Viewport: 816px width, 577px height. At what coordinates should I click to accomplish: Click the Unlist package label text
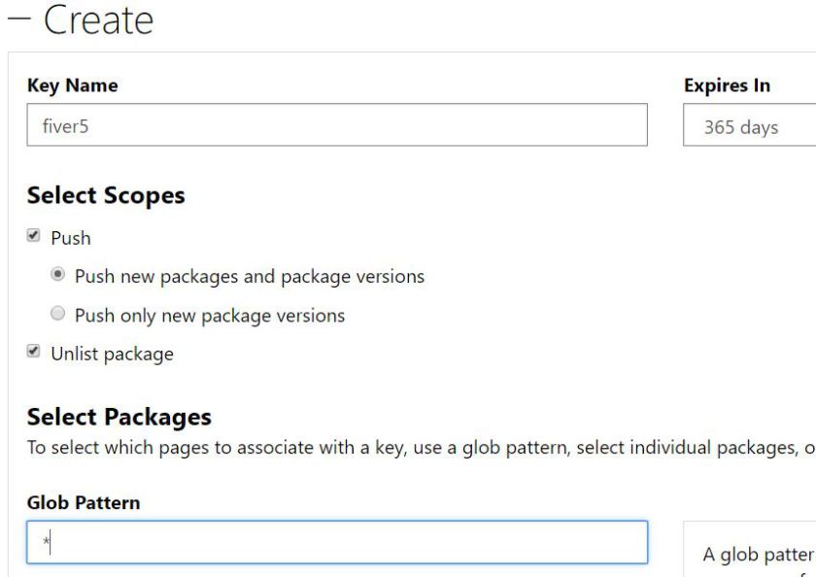click(113, 355)
